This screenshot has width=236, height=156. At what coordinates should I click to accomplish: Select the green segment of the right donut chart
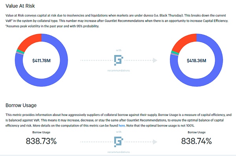click(175, 53)
